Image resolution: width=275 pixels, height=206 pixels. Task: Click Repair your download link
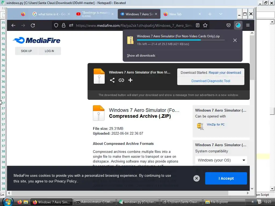[x=225, y=72]
